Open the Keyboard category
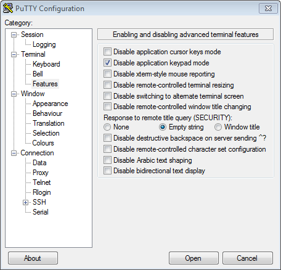 pyautogui.click(x=46, y=64)
